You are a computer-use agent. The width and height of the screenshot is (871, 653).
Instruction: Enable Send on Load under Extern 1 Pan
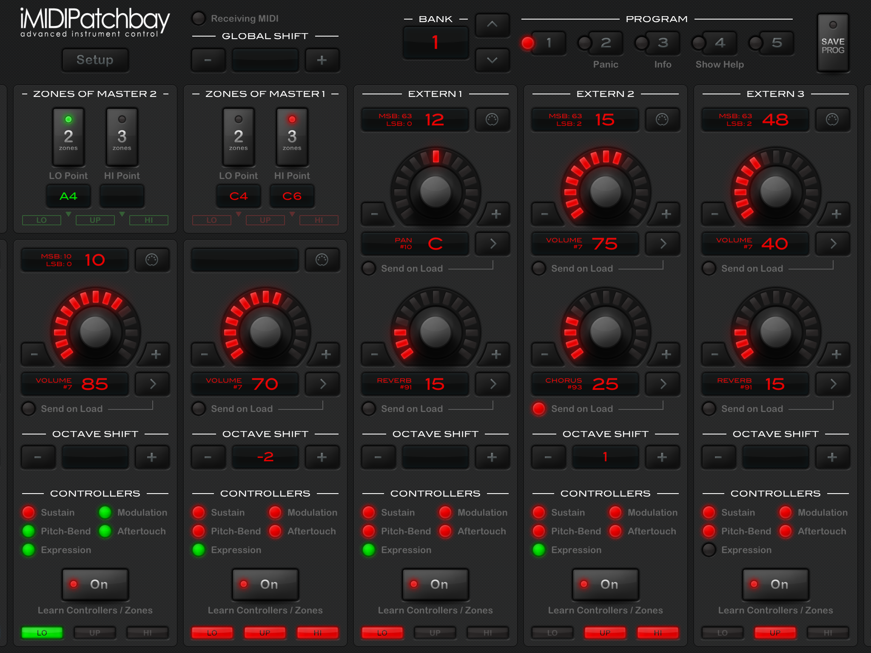pyautogui.click(x=369, y=268)
